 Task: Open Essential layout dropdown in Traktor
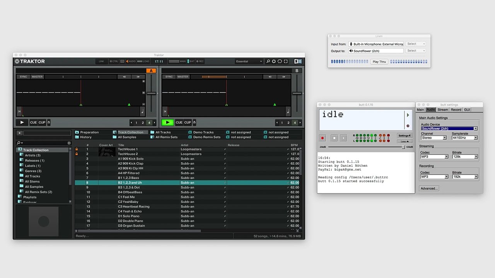click(249, 61)
